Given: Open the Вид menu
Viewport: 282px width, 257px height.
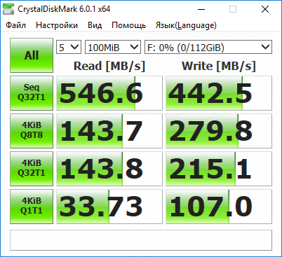Looking at the screenshot, I should click(x=95, y=25).
